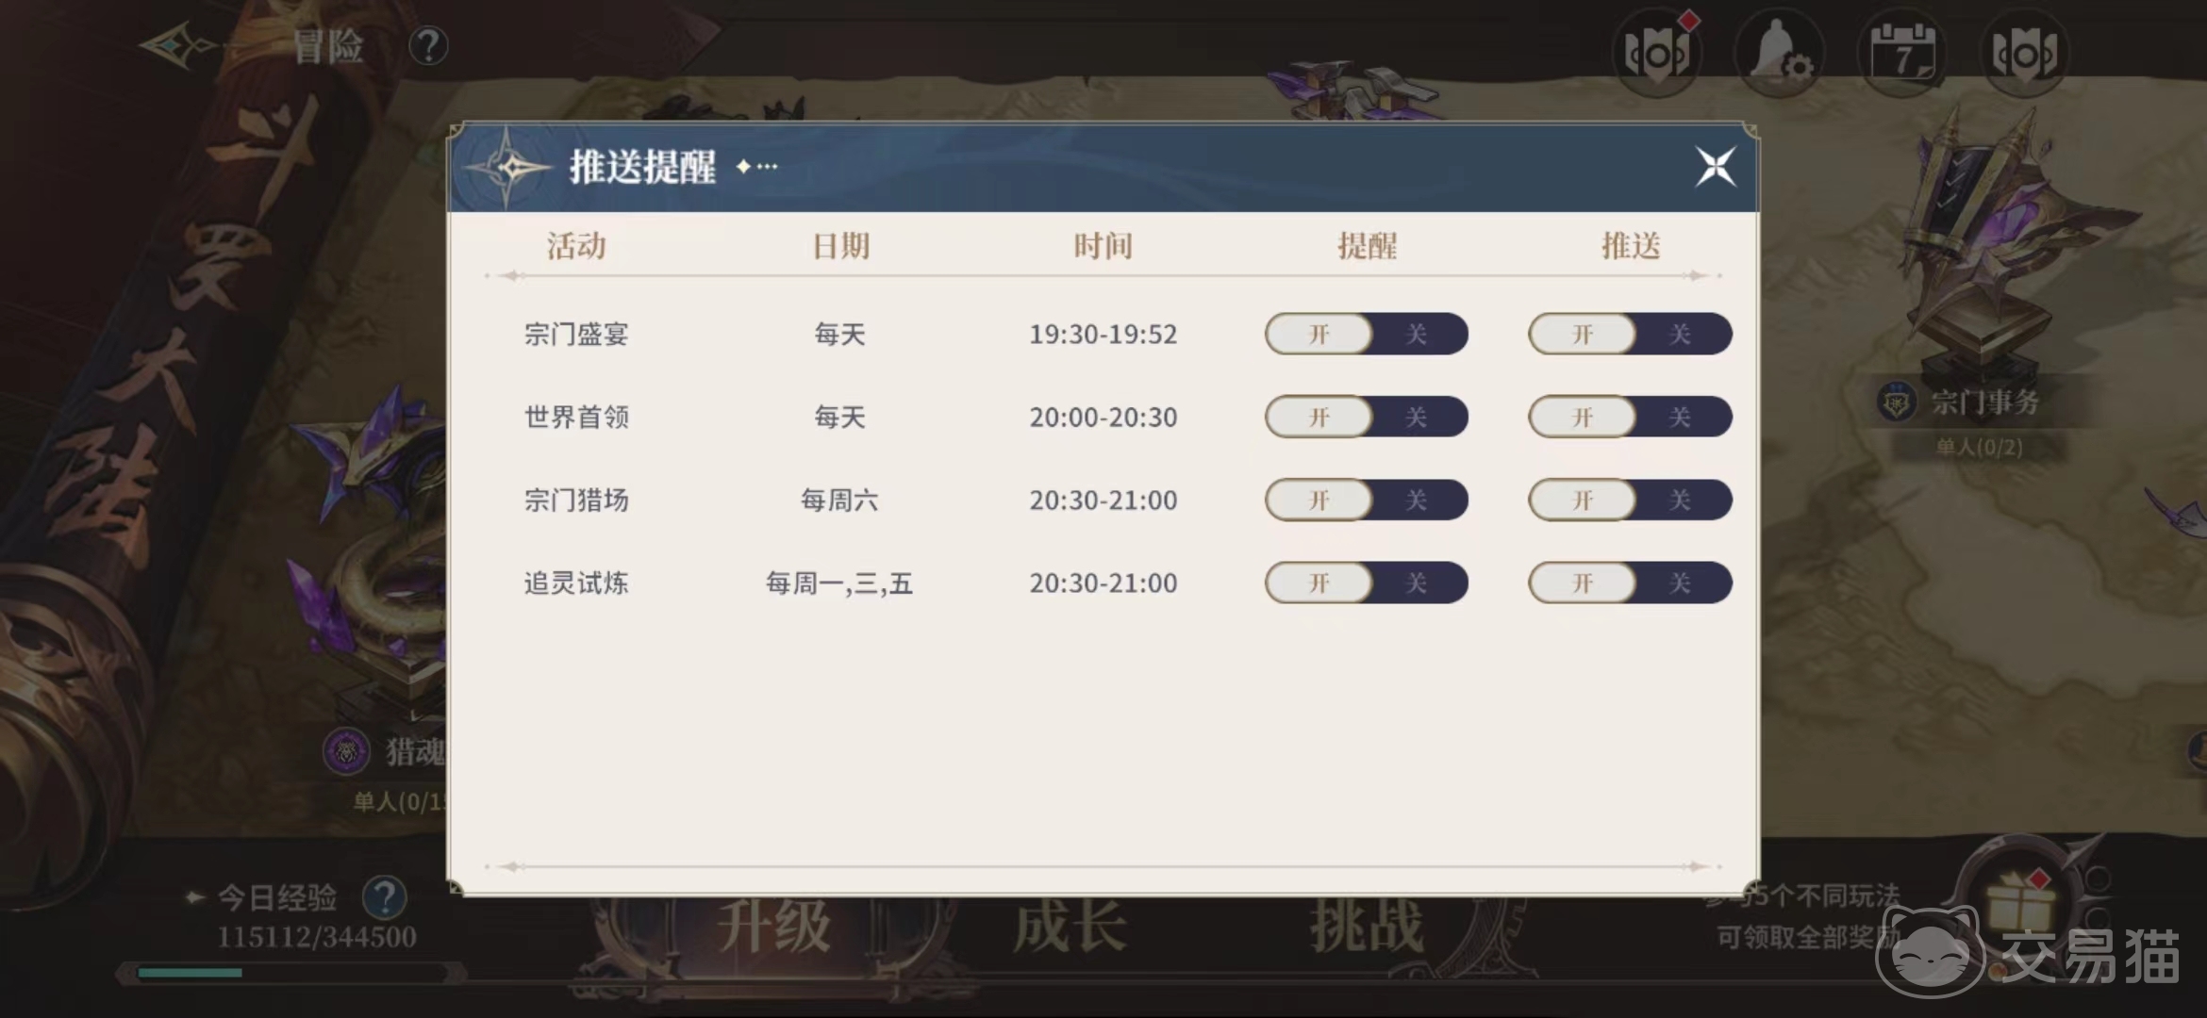
Task: Toggle 宗门盛宴 reminder switch
Action: tap(1366, 335)
